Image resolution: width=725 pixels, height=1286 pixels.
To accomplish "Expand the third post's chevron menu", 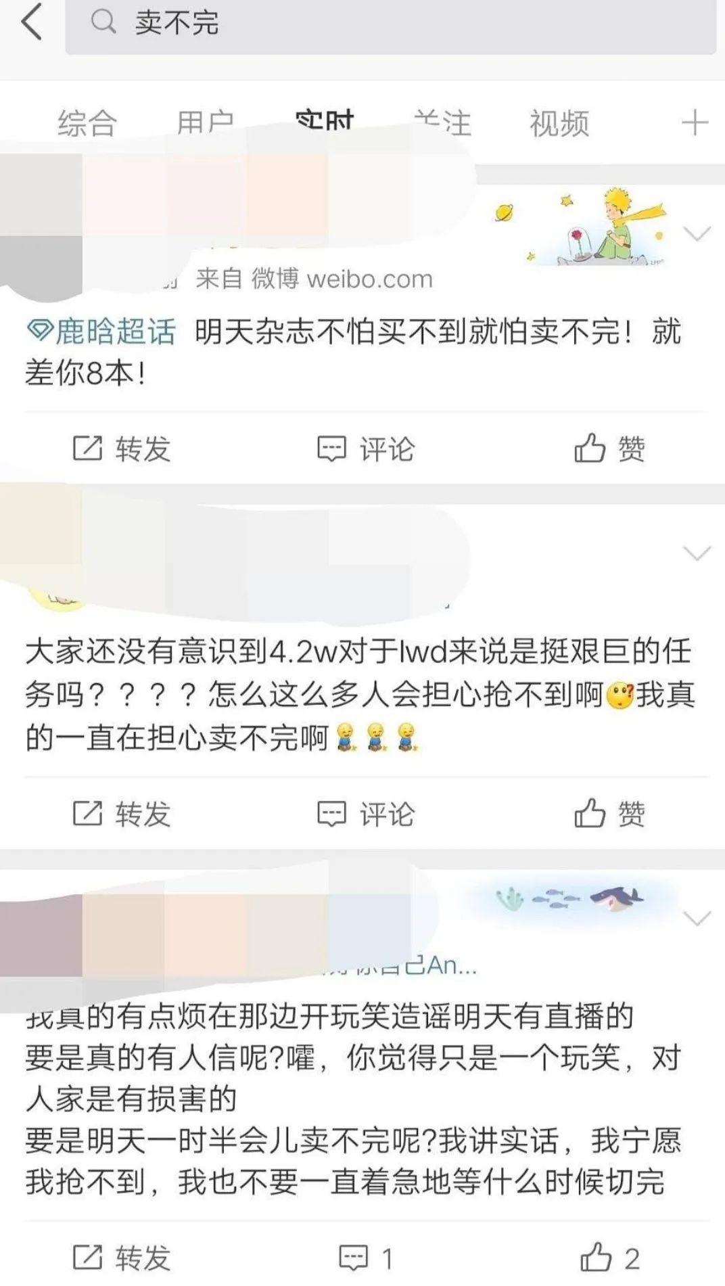I will click(697, 918).
